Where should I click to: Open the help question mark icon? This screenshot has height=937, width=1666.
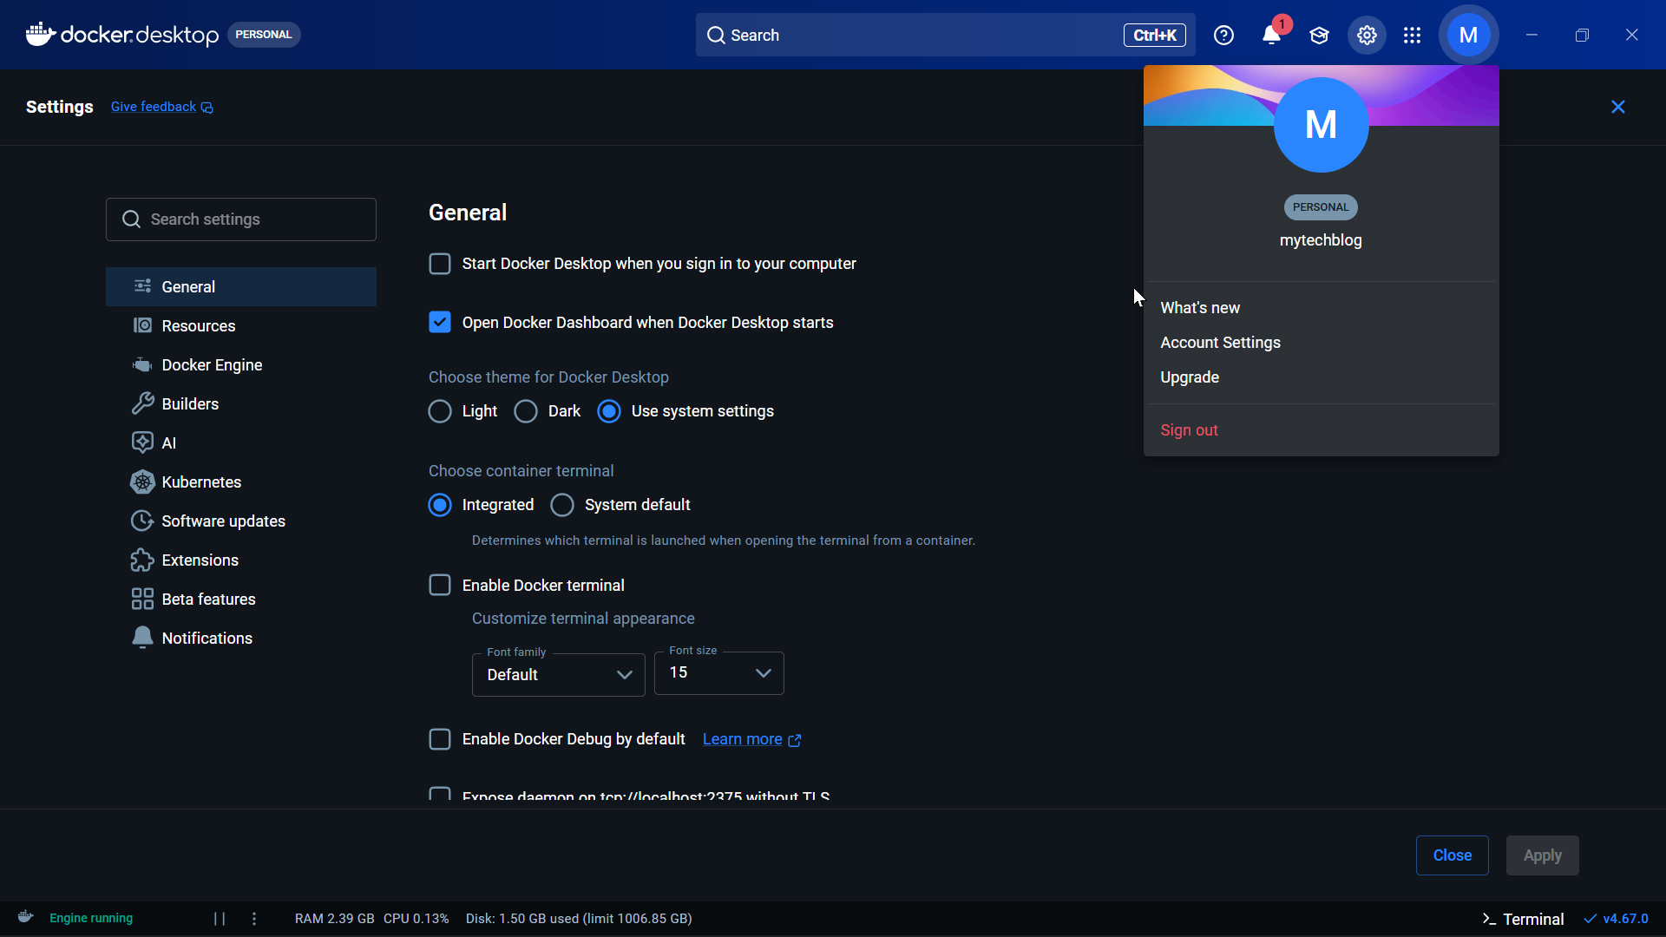coord(1223,36)
